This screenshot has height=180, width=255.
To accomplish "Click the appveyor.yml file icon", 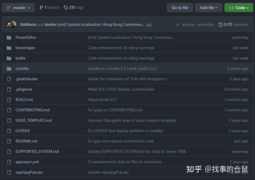I will point(9,162).
